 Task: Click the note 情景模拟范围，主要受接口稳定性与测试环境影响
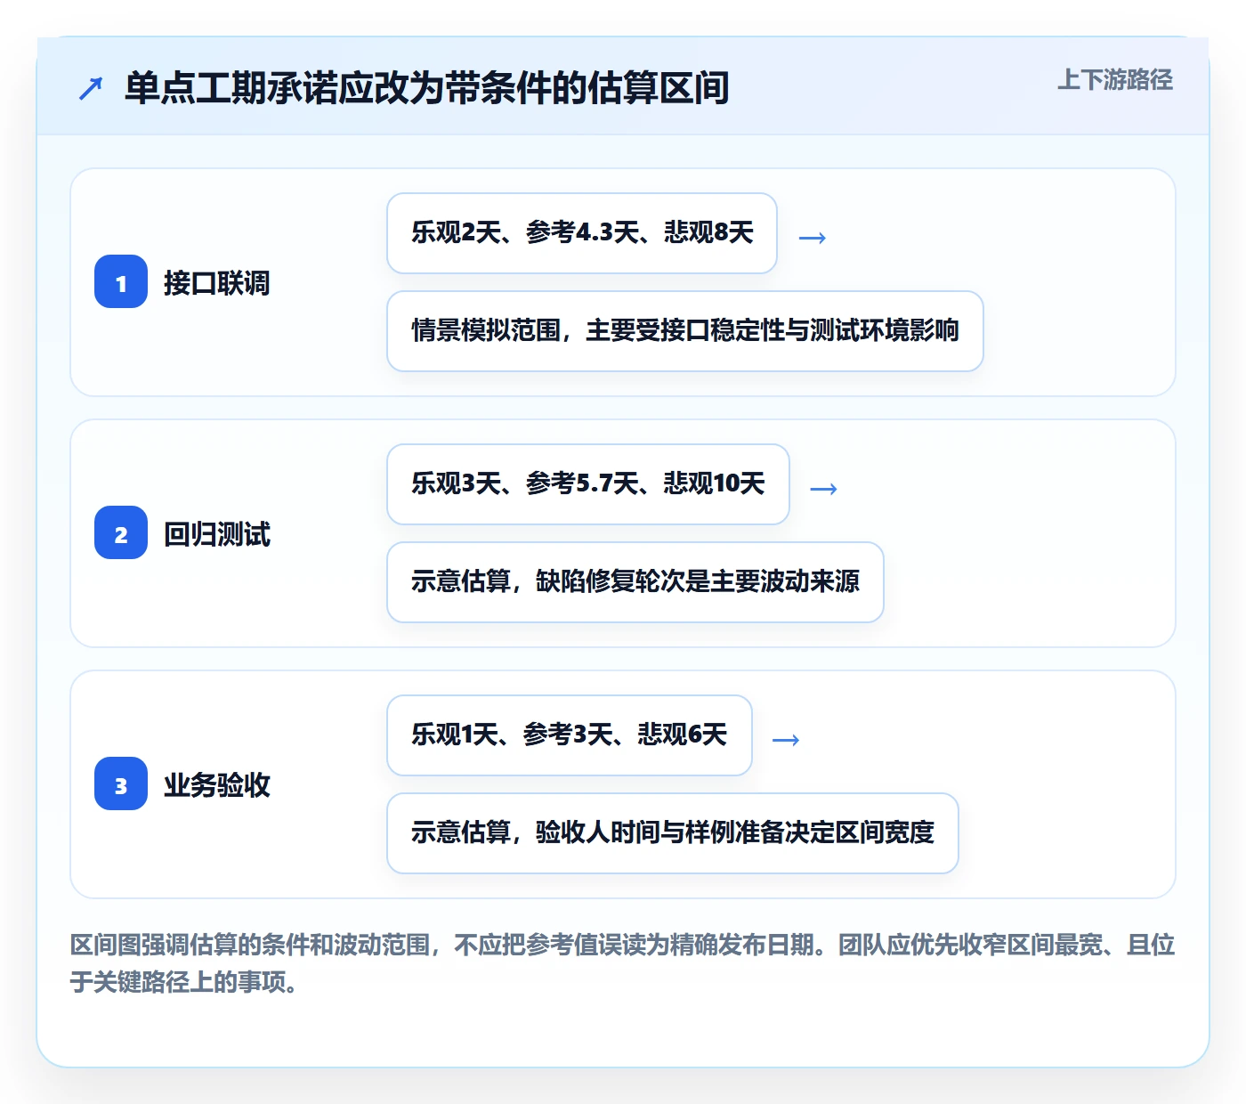(685, 331)
